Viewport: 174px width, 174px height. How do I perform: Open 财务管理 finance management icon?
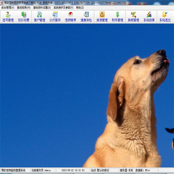118,17
